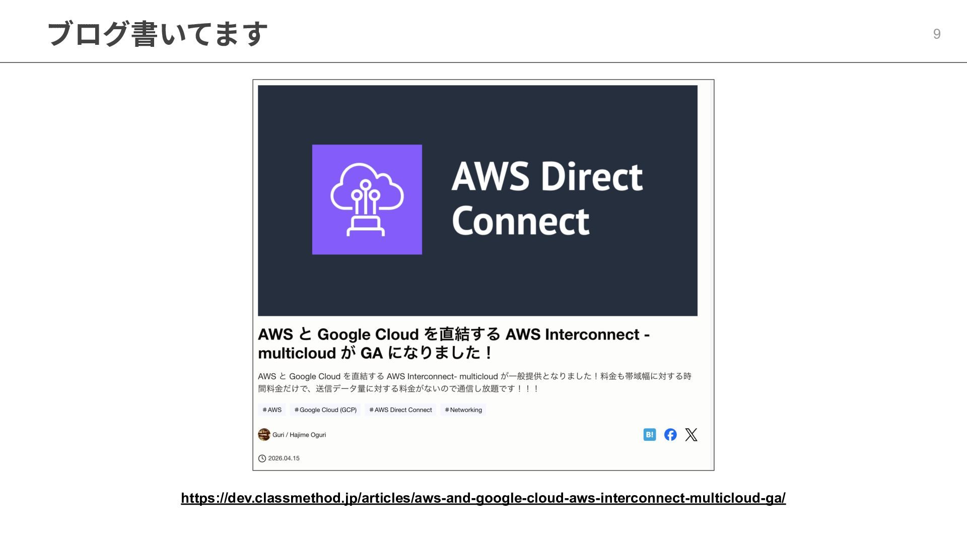The height and width of the screenshot is (544, 967).
Task: Click the article summary paragraph text
Action: pyautogui.click(x=473, y=382)
